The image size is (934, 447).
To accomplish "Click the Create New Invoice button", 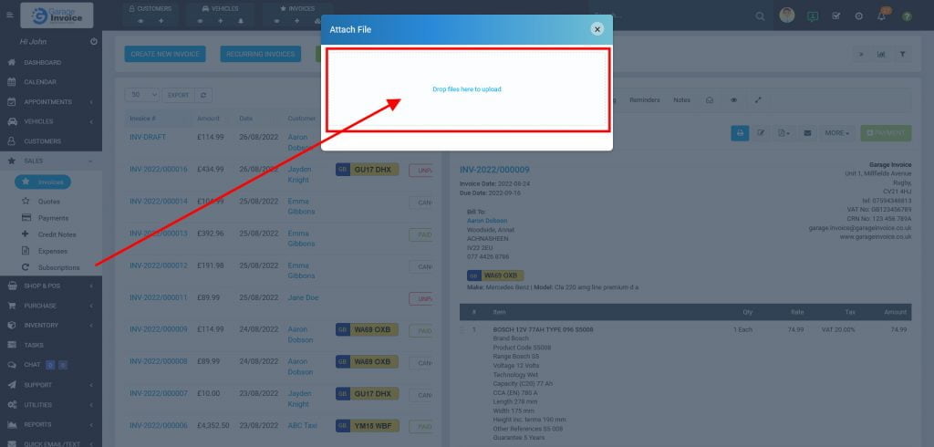I will coord(165,54).
